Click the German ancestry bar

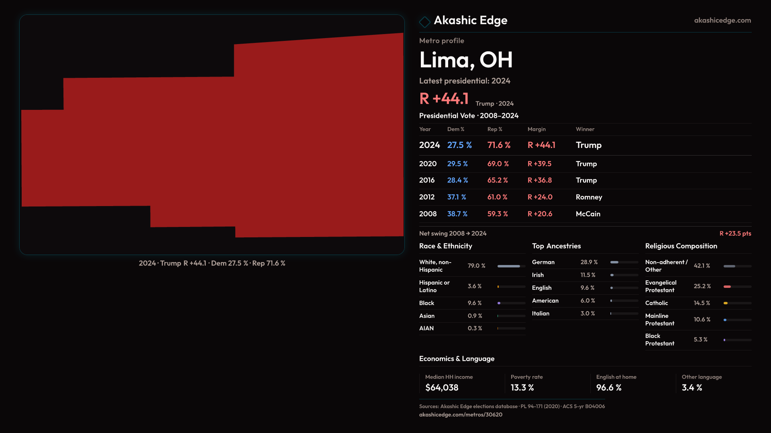[615, 262]
